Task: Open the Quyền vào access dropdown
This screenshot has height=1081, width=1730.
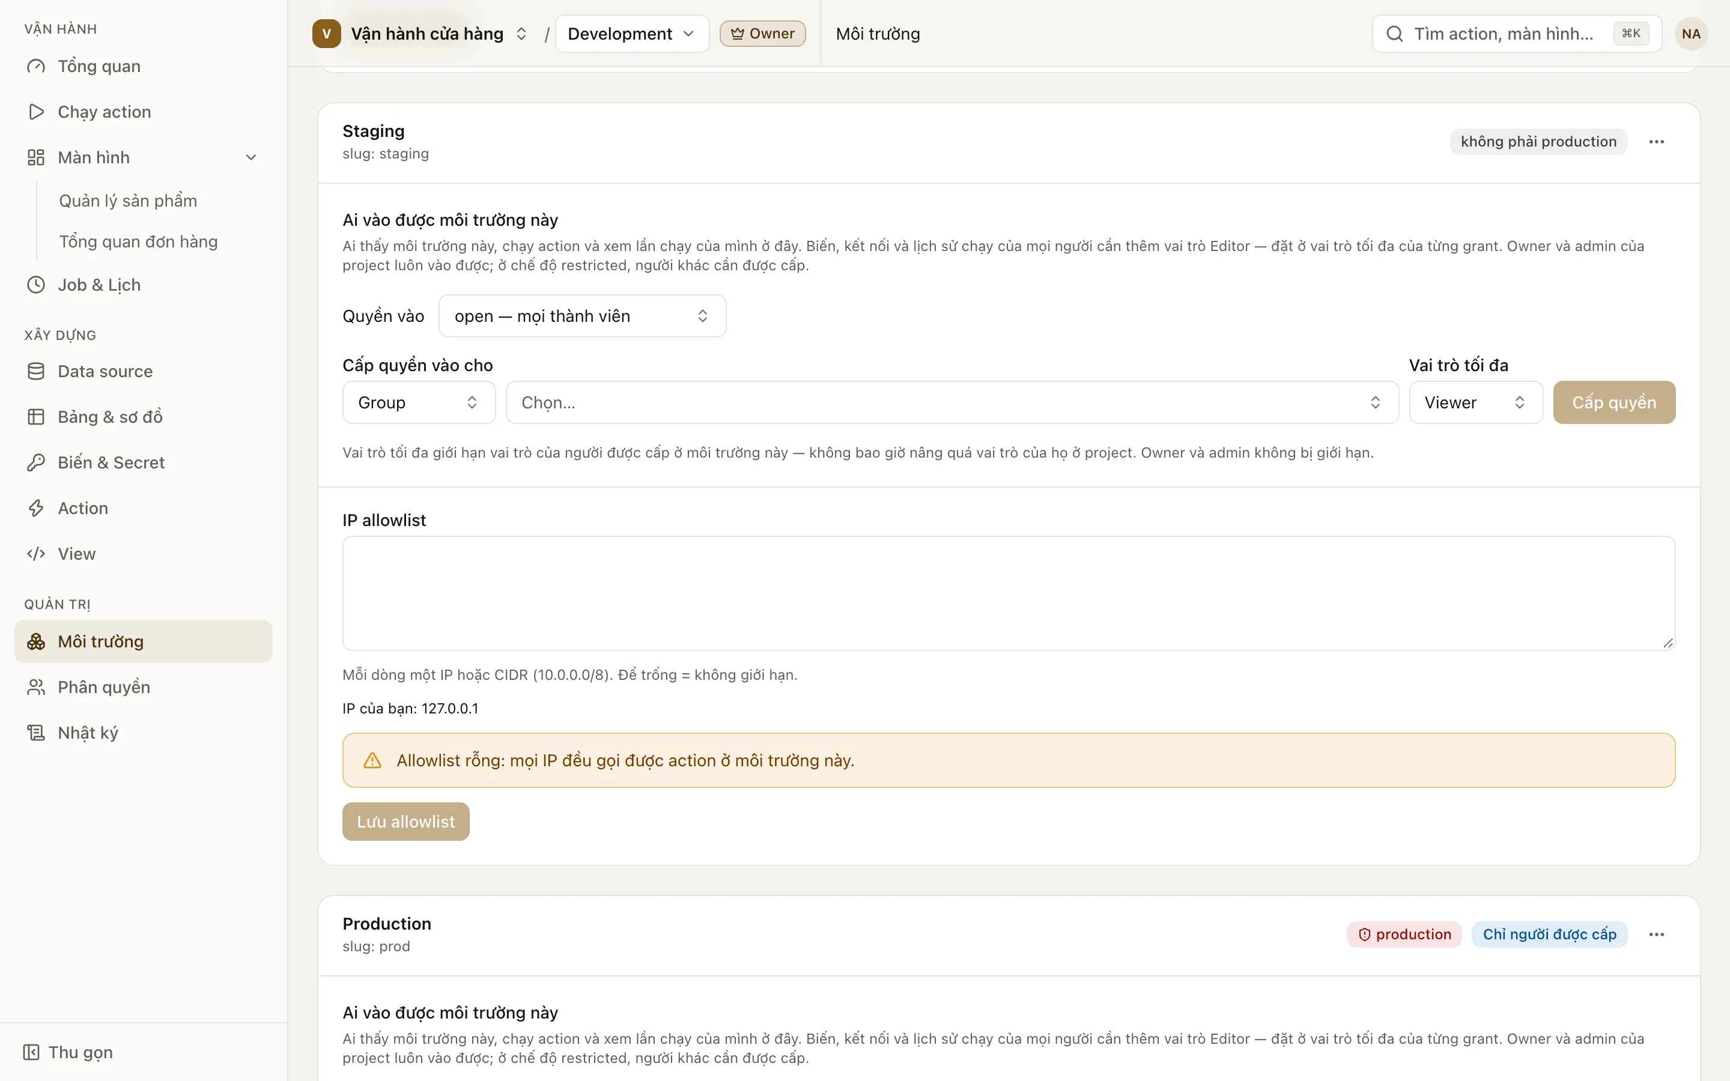Action: point(582,316)
